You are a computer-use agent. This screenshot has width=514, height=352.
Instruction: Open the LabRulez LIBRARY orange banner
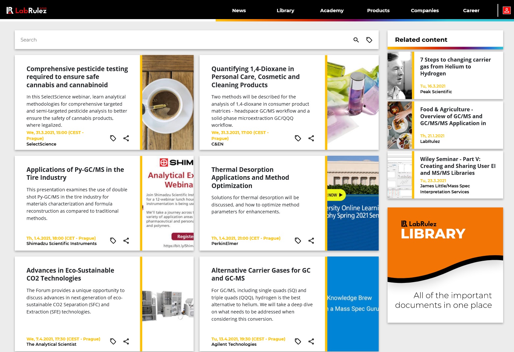pyautogui.click(x=445, y=265)
